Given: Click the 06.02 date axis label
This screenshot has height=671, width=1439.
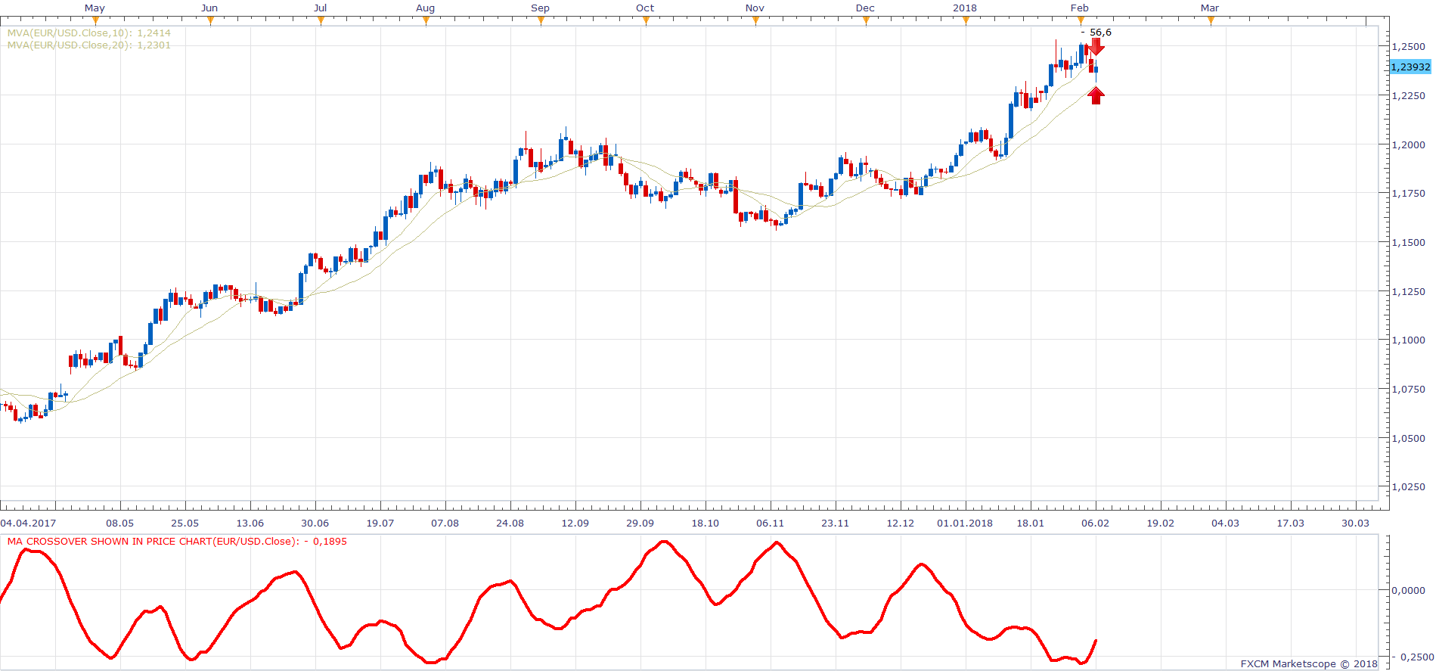Looking at the screenshot, I should click(1095, 523).
